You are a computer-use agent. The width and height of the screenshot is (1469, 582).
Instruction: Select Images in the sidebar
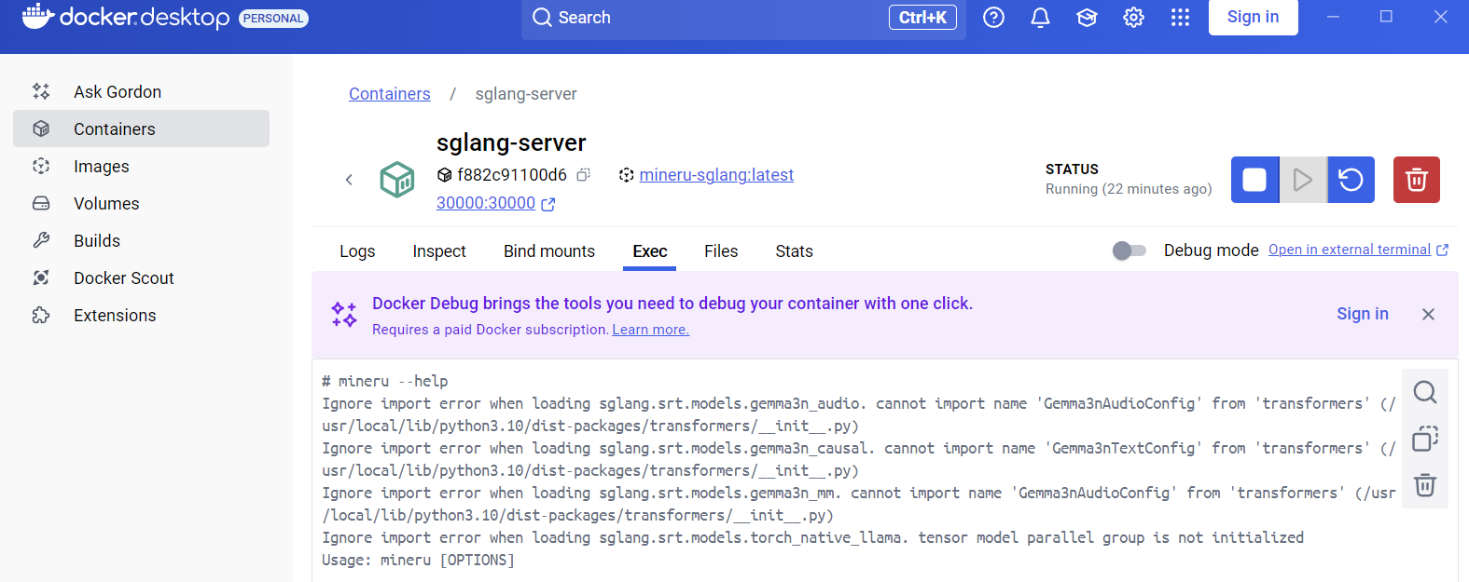[x=102, y=167]
